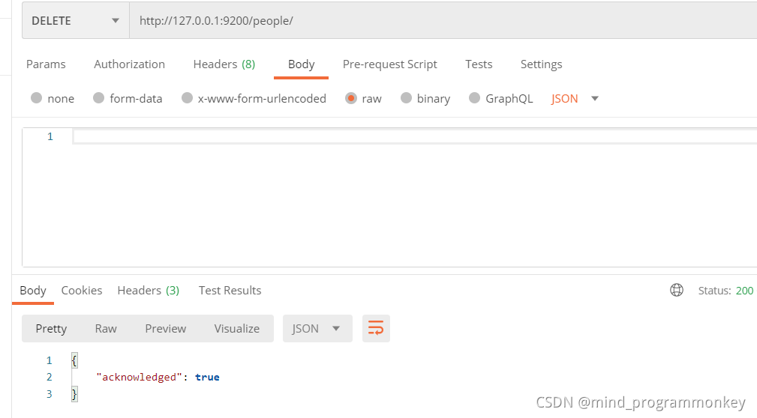
Task: Choose the form-data radio button
Action: click(x=98, y=98)
